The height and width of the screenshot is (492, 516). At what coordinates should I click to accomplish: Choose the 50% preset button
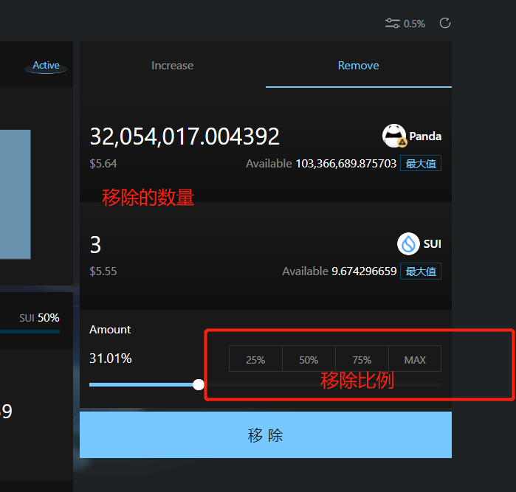pos(309,360)
